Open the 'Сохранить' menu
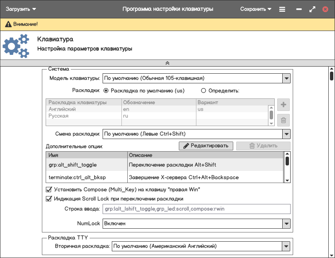 255,9
